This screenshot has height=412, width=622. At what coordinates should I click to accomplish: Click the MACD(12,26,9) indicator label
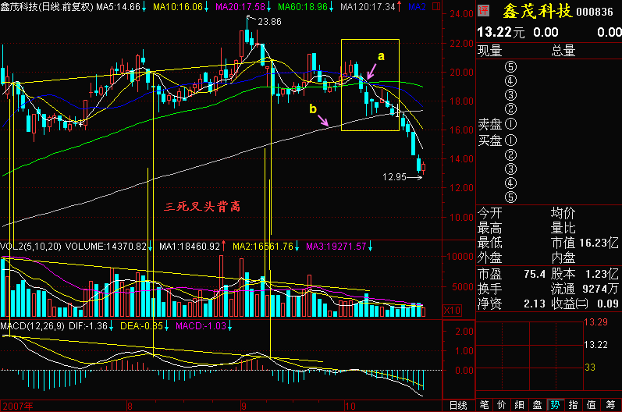click(32, 326)
